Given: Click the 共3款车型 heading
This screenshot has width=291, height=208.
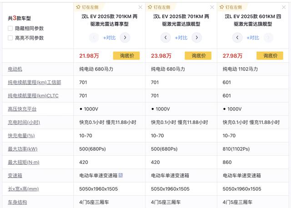Looking at the screenshot, I should tap(19, 18).
